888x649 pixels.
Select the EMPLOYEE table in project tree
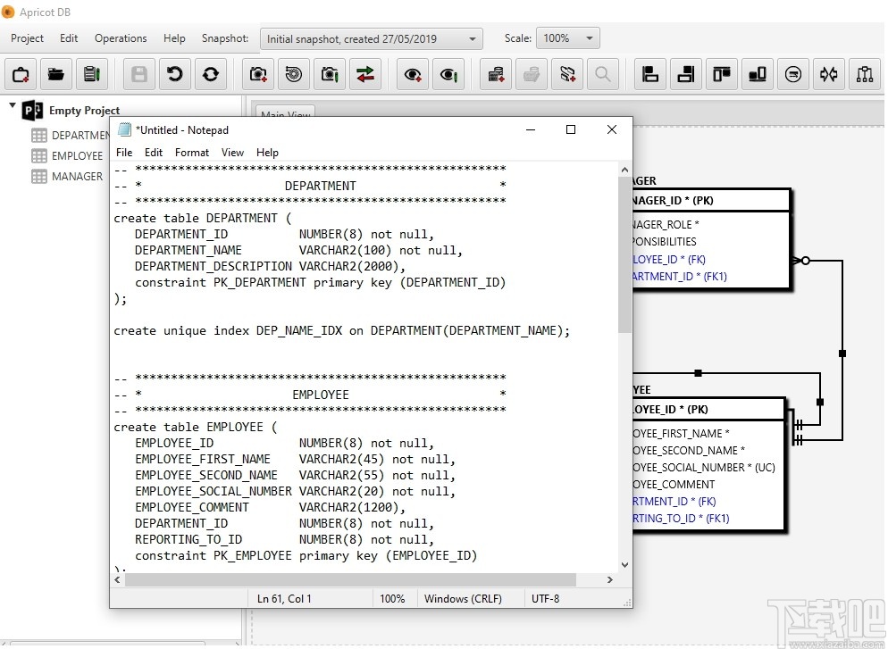[77, 156]
